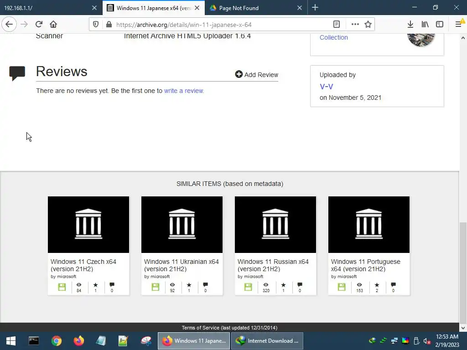Open the Firefox home page
Image resolution: width=467 pixels, height=350 pixels.
point(53,25)
